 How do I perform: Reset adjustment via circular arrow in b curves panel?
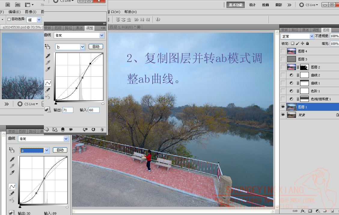point(93,130)
